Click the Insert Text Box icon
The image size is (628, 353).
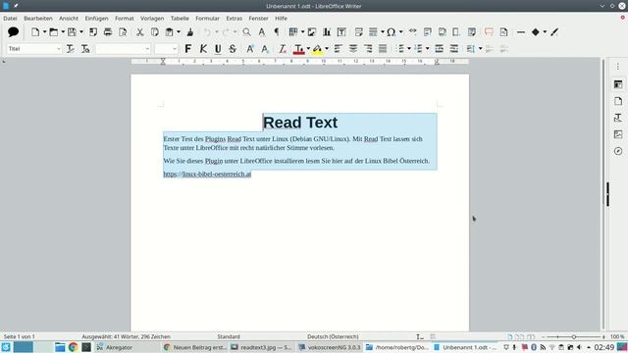click(341, 32)
